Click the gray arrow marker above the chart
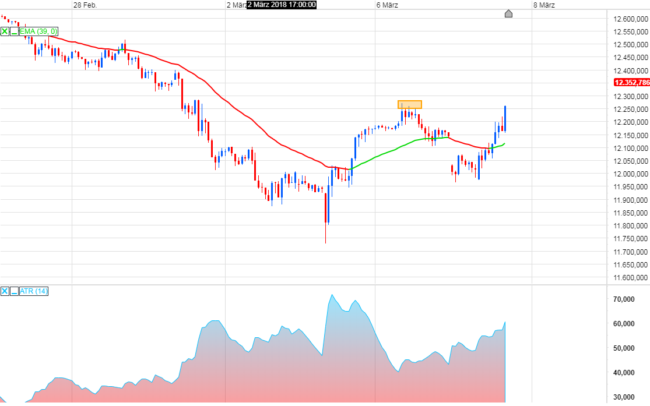Viewport: 650px width, 406px height. click(x=508, y=13)
